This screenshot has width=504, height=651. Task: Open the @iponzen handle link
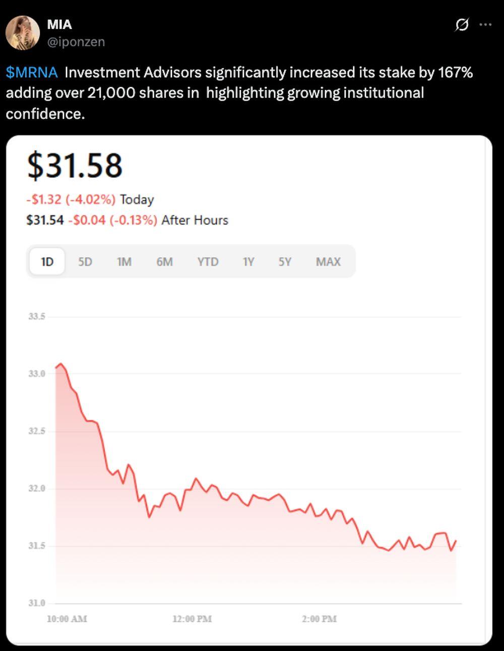click(76, 42)
